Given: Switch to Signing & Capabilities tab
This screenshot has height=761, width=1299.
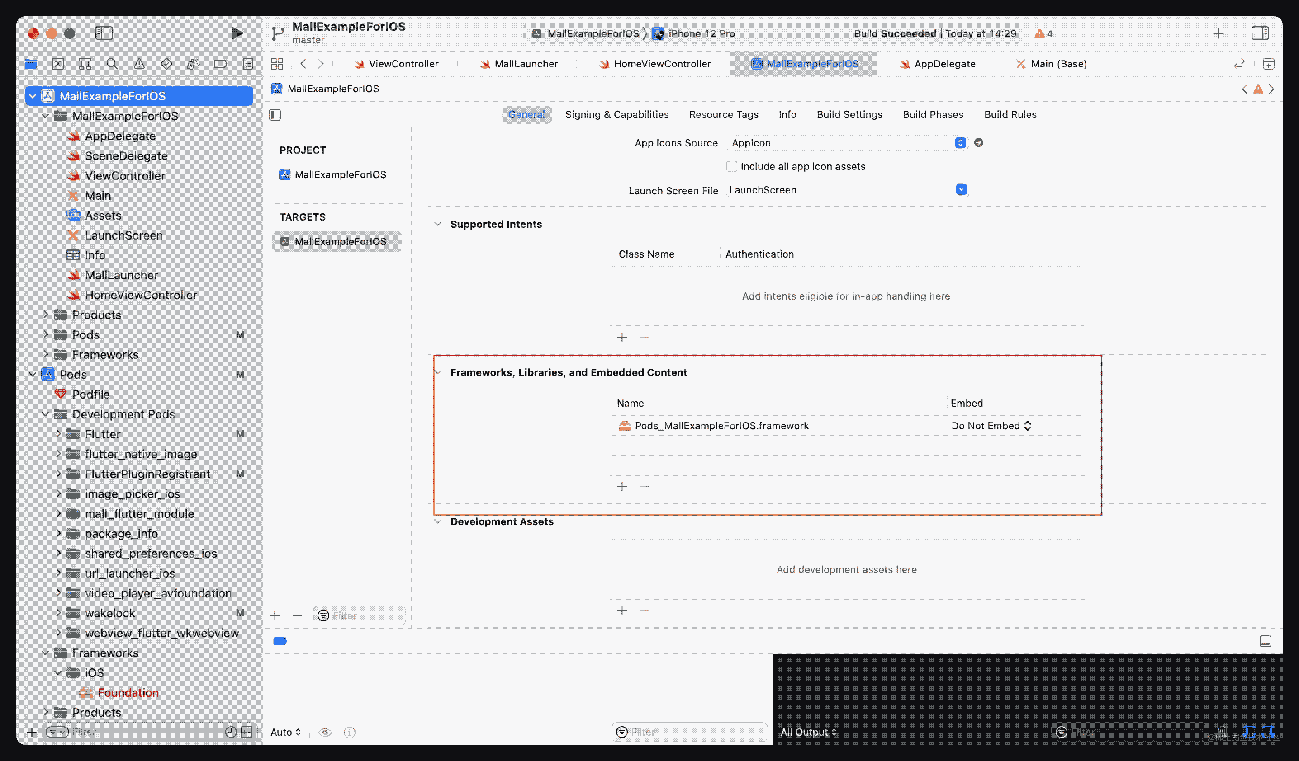Looking at the screenshot, I should tap(616, 114).
